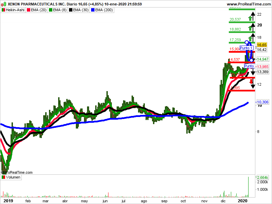
Task: Click the blue 10,306 EMA price label
Action: 262,102
